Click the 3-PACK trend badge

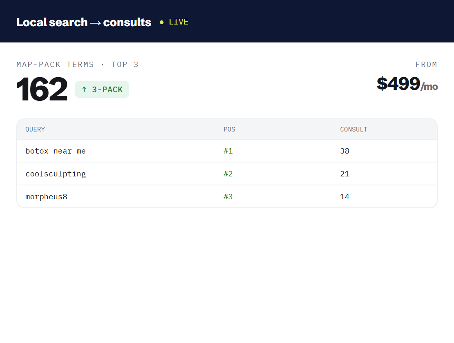(102, 89)
